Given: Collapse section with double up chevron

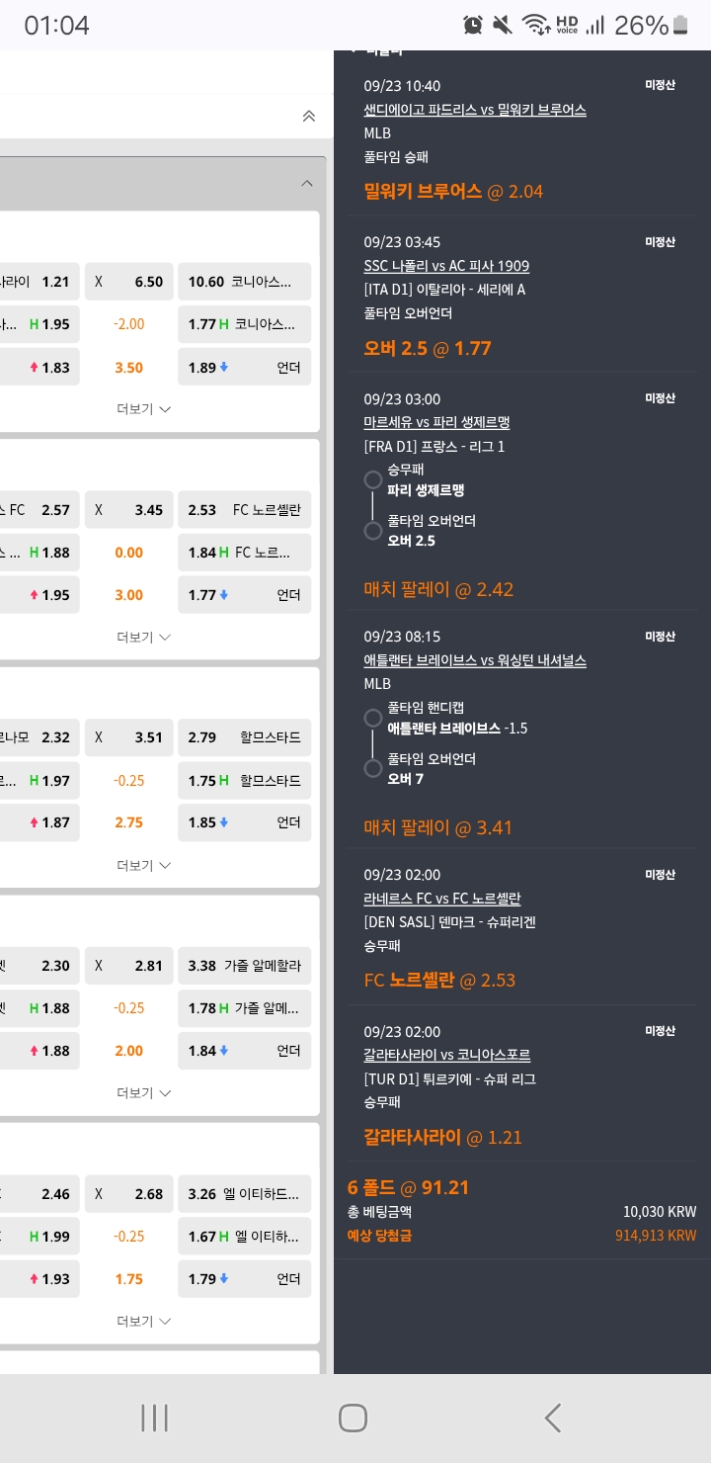Looking at the screenshot, I should pyautogui.click(x=308, y=117).
